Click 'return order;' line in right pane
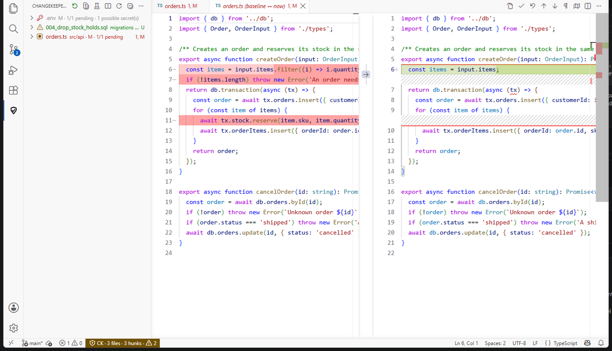 click(438, 151)
